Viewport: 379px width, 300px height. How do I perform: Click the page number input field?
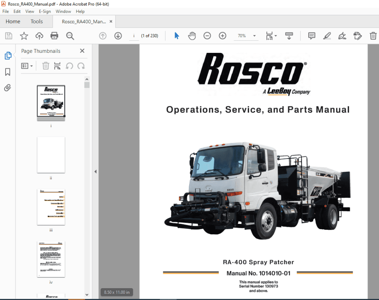click(134, 36)
